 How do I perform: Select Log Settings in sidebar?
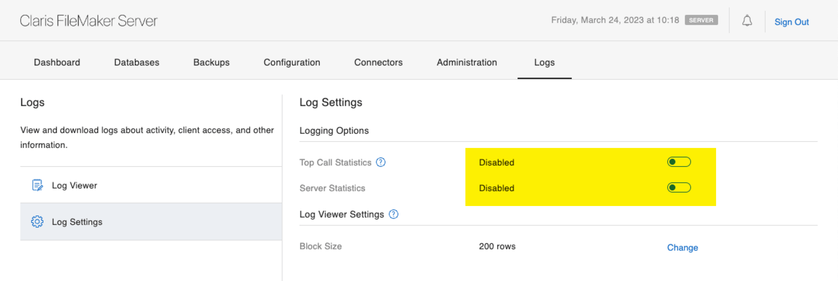151,222
